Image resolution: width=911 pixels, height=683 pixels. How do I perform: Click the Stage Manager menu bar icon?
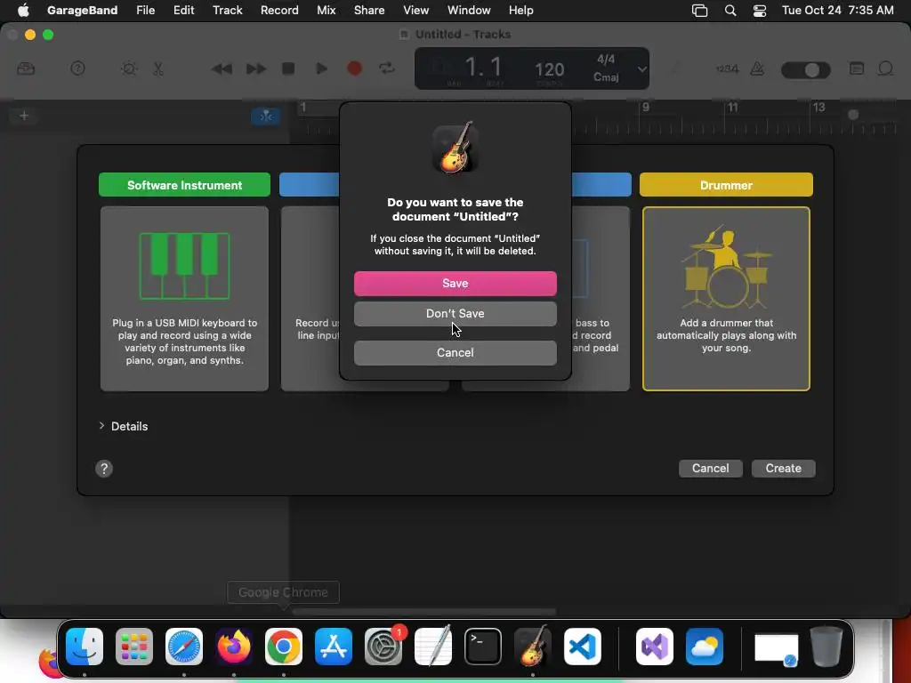699,11
